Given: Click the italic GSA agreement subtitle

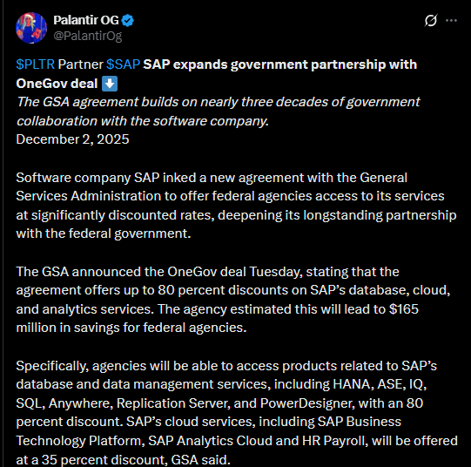Looking at the screenshot, I should [x=218, y=112].
